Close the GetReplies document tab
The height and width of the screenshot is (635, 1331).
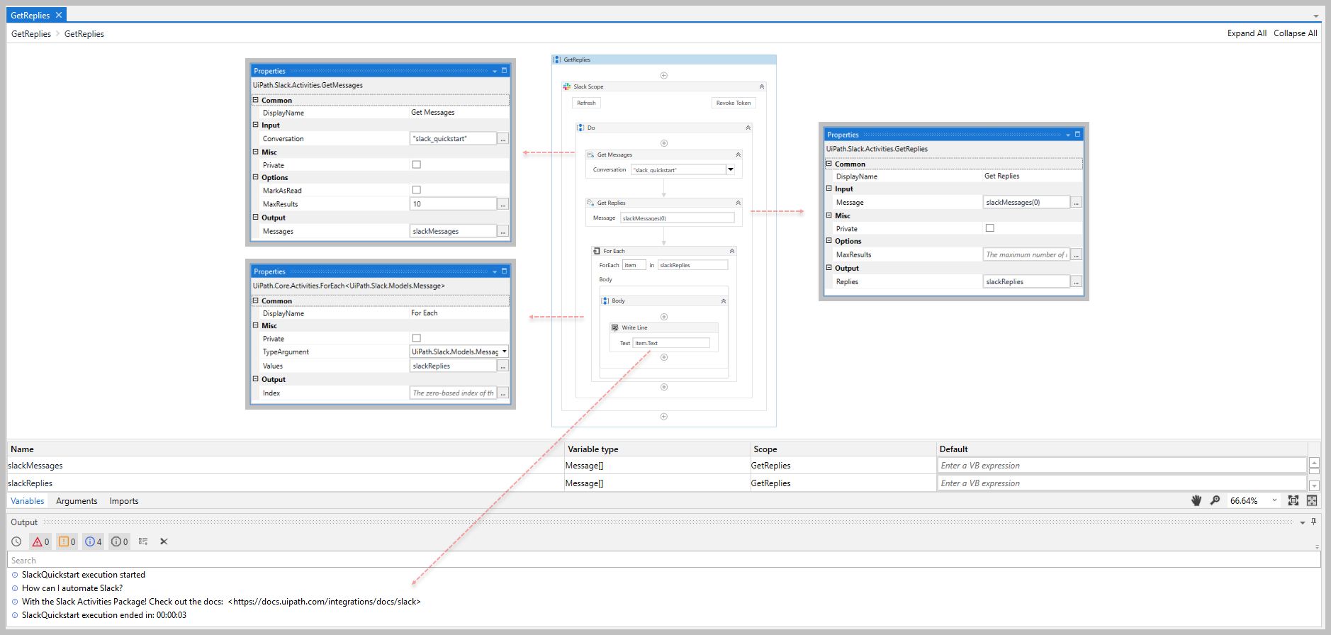pos(59,15)
